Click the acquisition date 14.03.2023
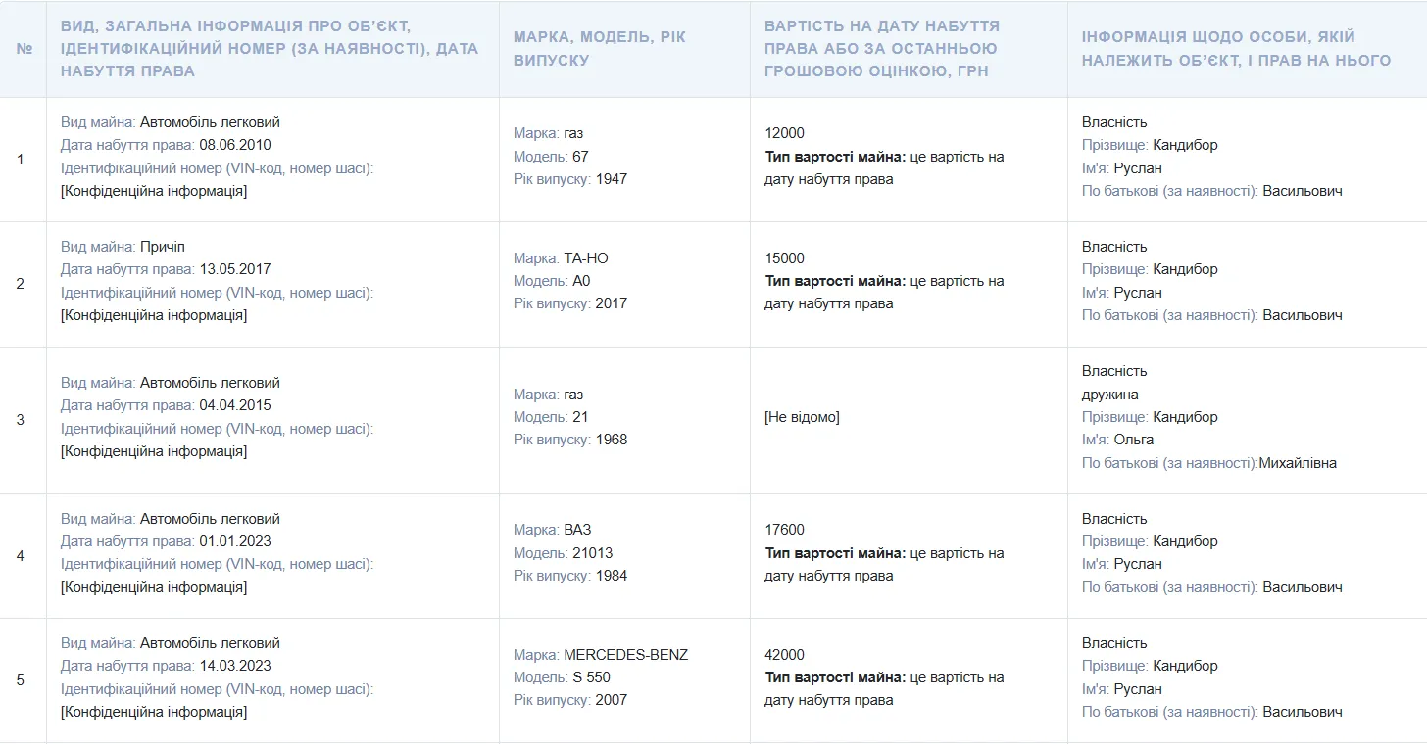The image size is (1427, 744). [235, 666]
